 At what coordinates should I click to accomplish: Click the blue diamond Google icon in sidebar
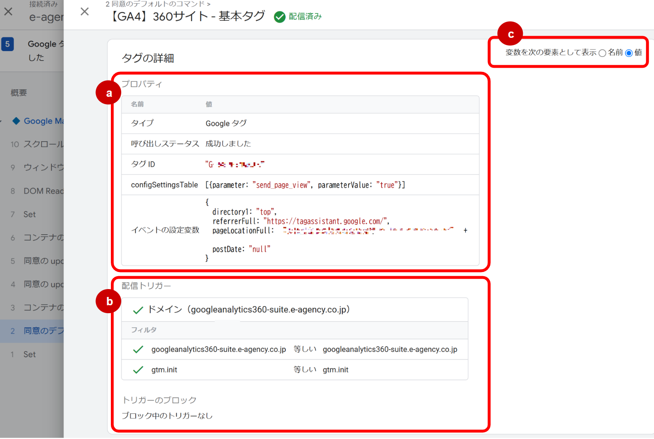pos(16,121)
